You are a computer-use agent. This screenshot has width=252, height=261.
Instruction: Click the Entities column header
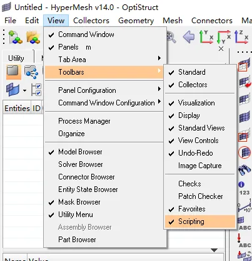17,109
